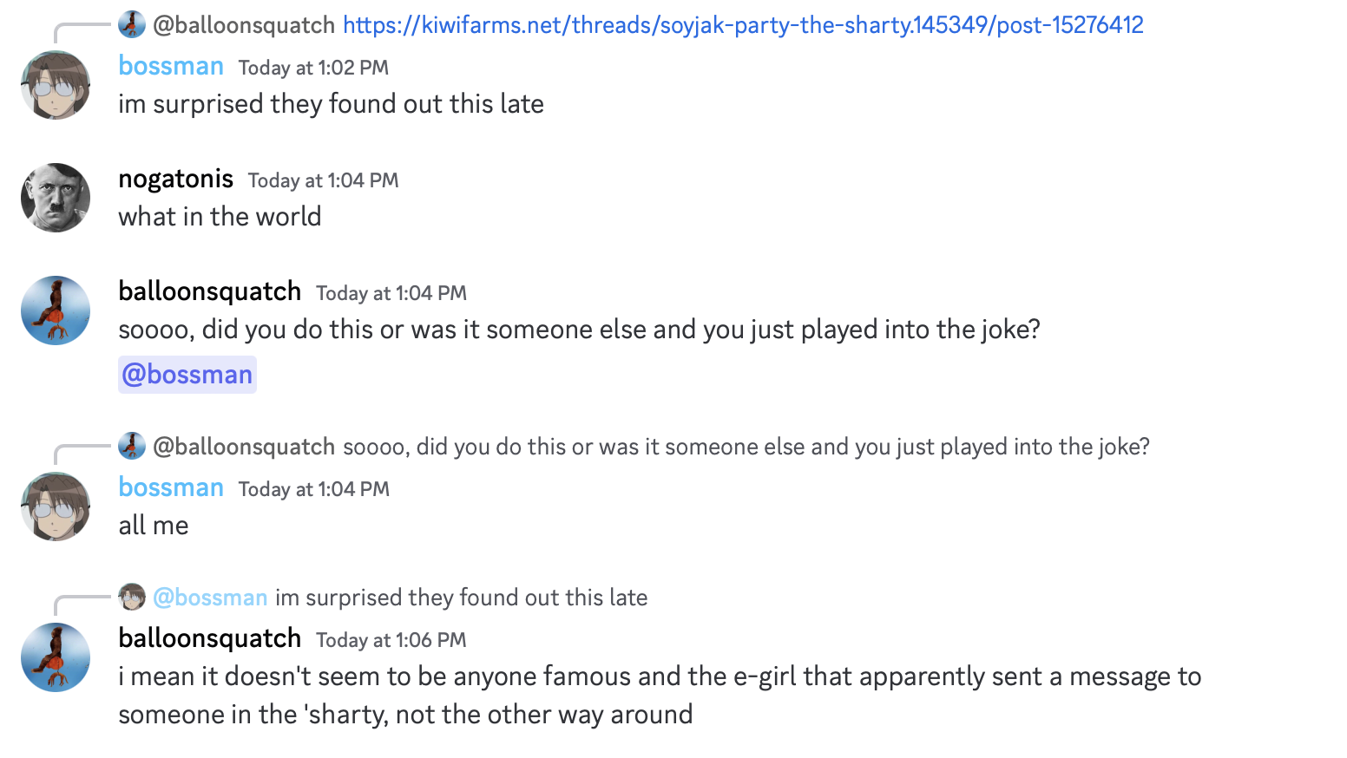The height and width of the screenshot is (758, 1347).
Task: Jump to the quoted "im surprised they found out" reply
Action: [461, 598]
